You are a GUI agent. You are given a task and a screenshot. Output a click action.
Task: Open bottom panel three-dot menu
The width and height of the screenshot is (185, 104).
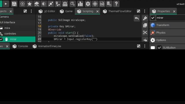145,46
